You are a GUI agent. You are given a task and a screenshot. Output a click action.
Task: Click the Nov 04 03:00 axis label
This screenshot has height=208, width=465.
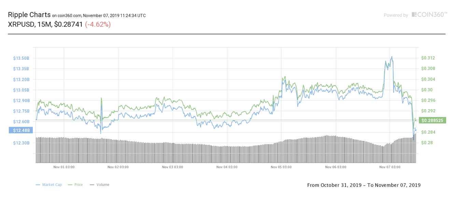pyautogui.click(x=227, y=167)
